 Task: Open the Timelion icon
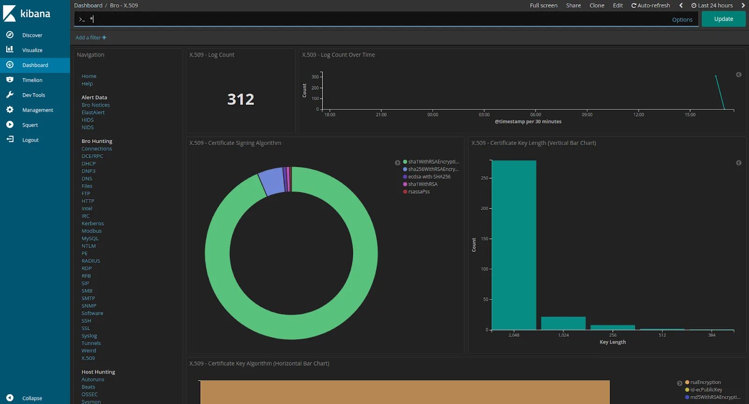[10, 79]
